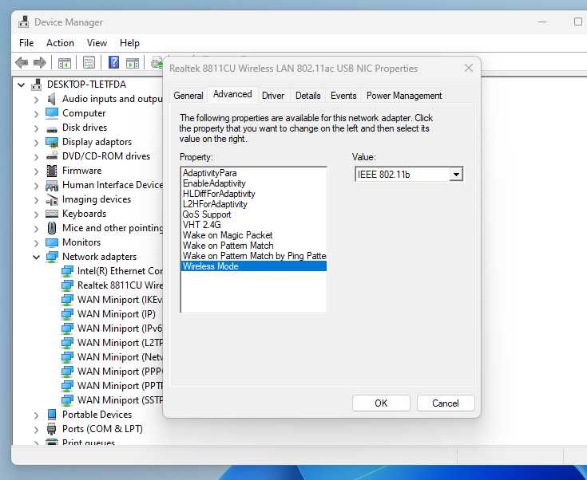This screenshot has height=480, width=587.
Task: Click the Back arrow in toolbar
Action: 22,62
